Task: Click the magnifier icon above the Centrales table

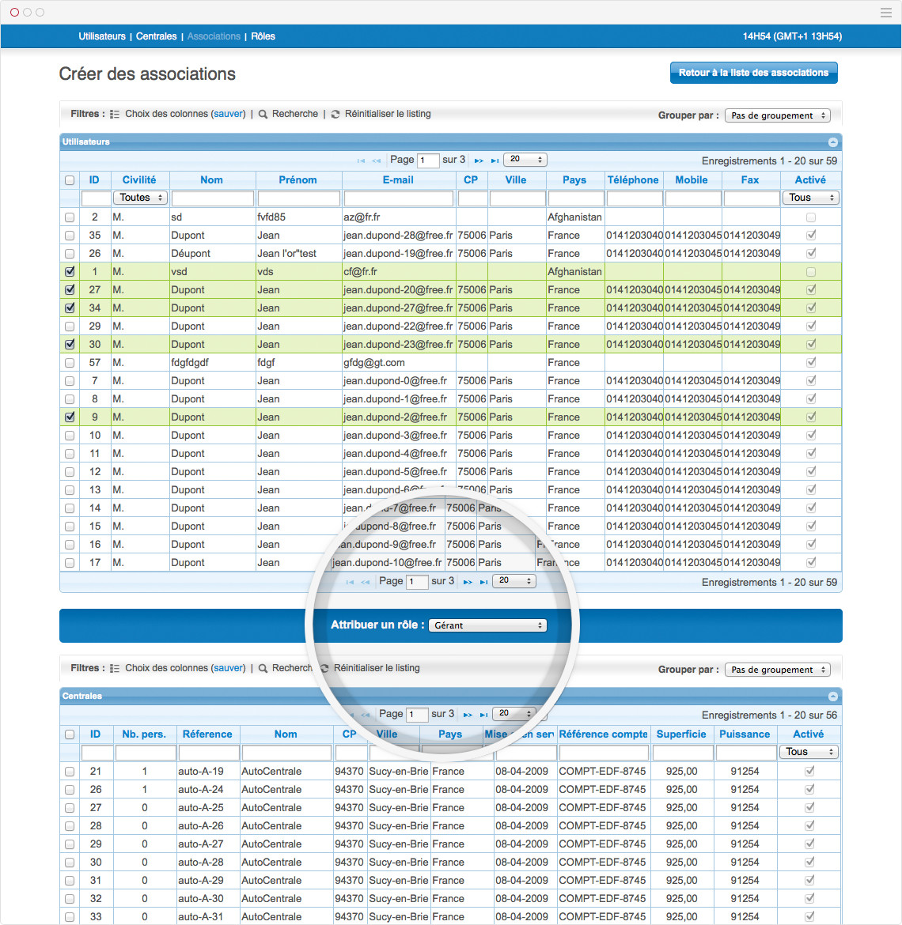Action: [x=263, y=668]
